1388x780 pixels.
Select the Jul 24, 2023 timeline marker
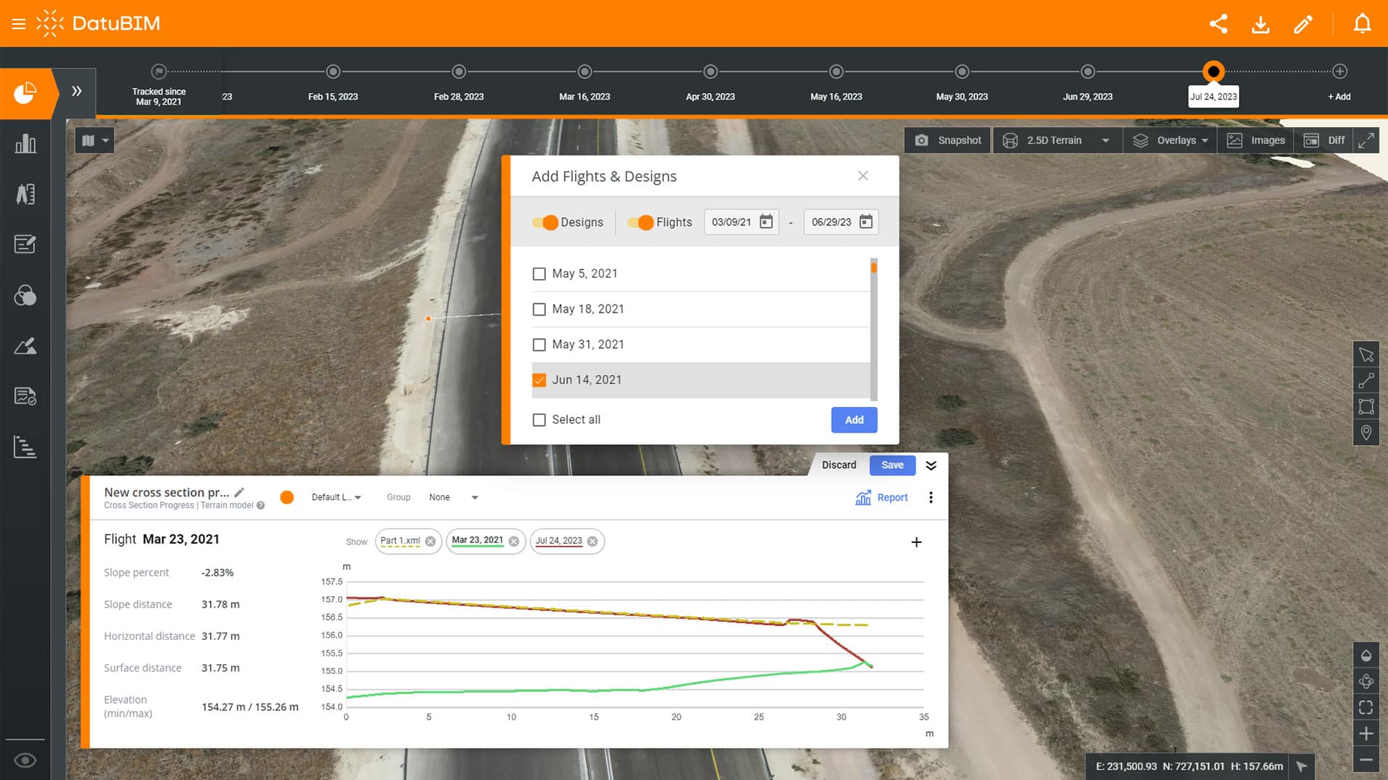click(x=1214, y=72)
